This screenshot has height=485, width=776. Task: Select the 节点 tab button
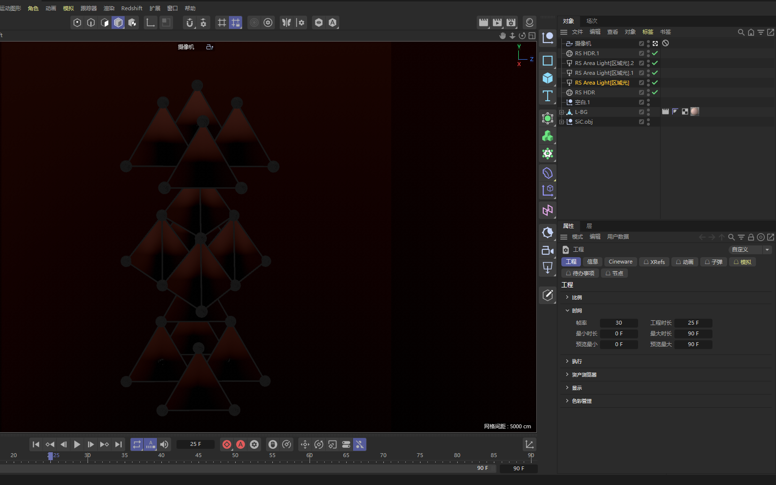[614, 273]
